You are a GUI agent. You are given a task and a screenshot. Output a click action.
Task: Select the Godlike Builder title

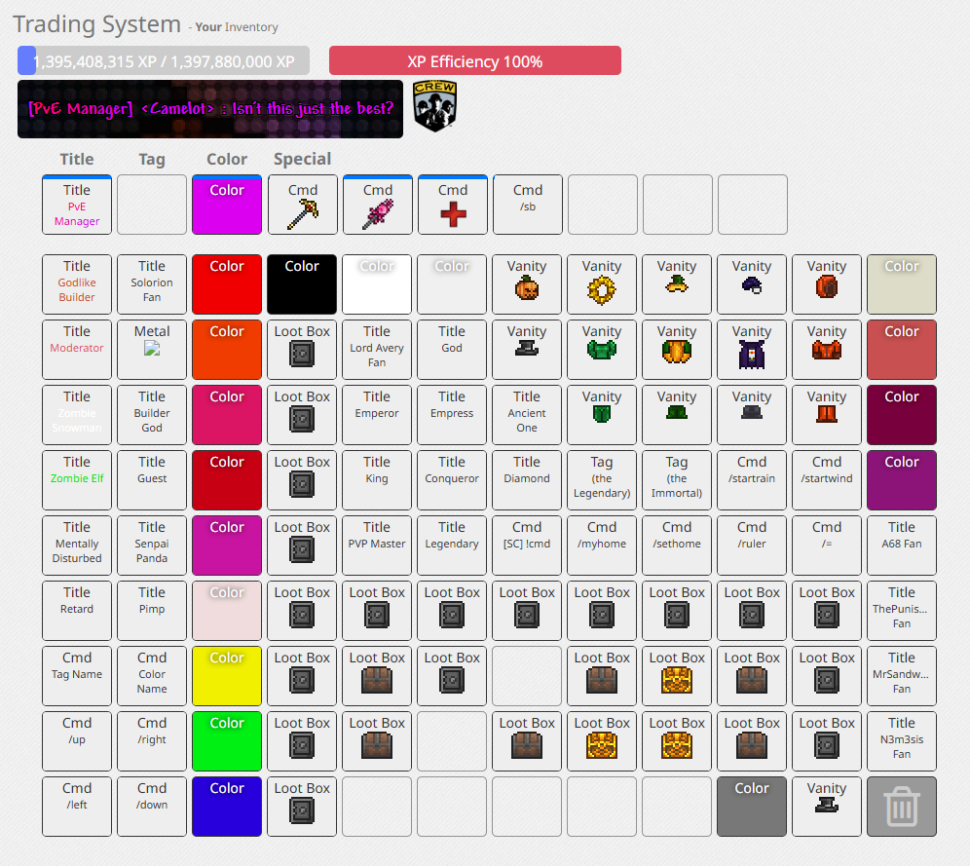pyautogui.click(x=77, y=285)
